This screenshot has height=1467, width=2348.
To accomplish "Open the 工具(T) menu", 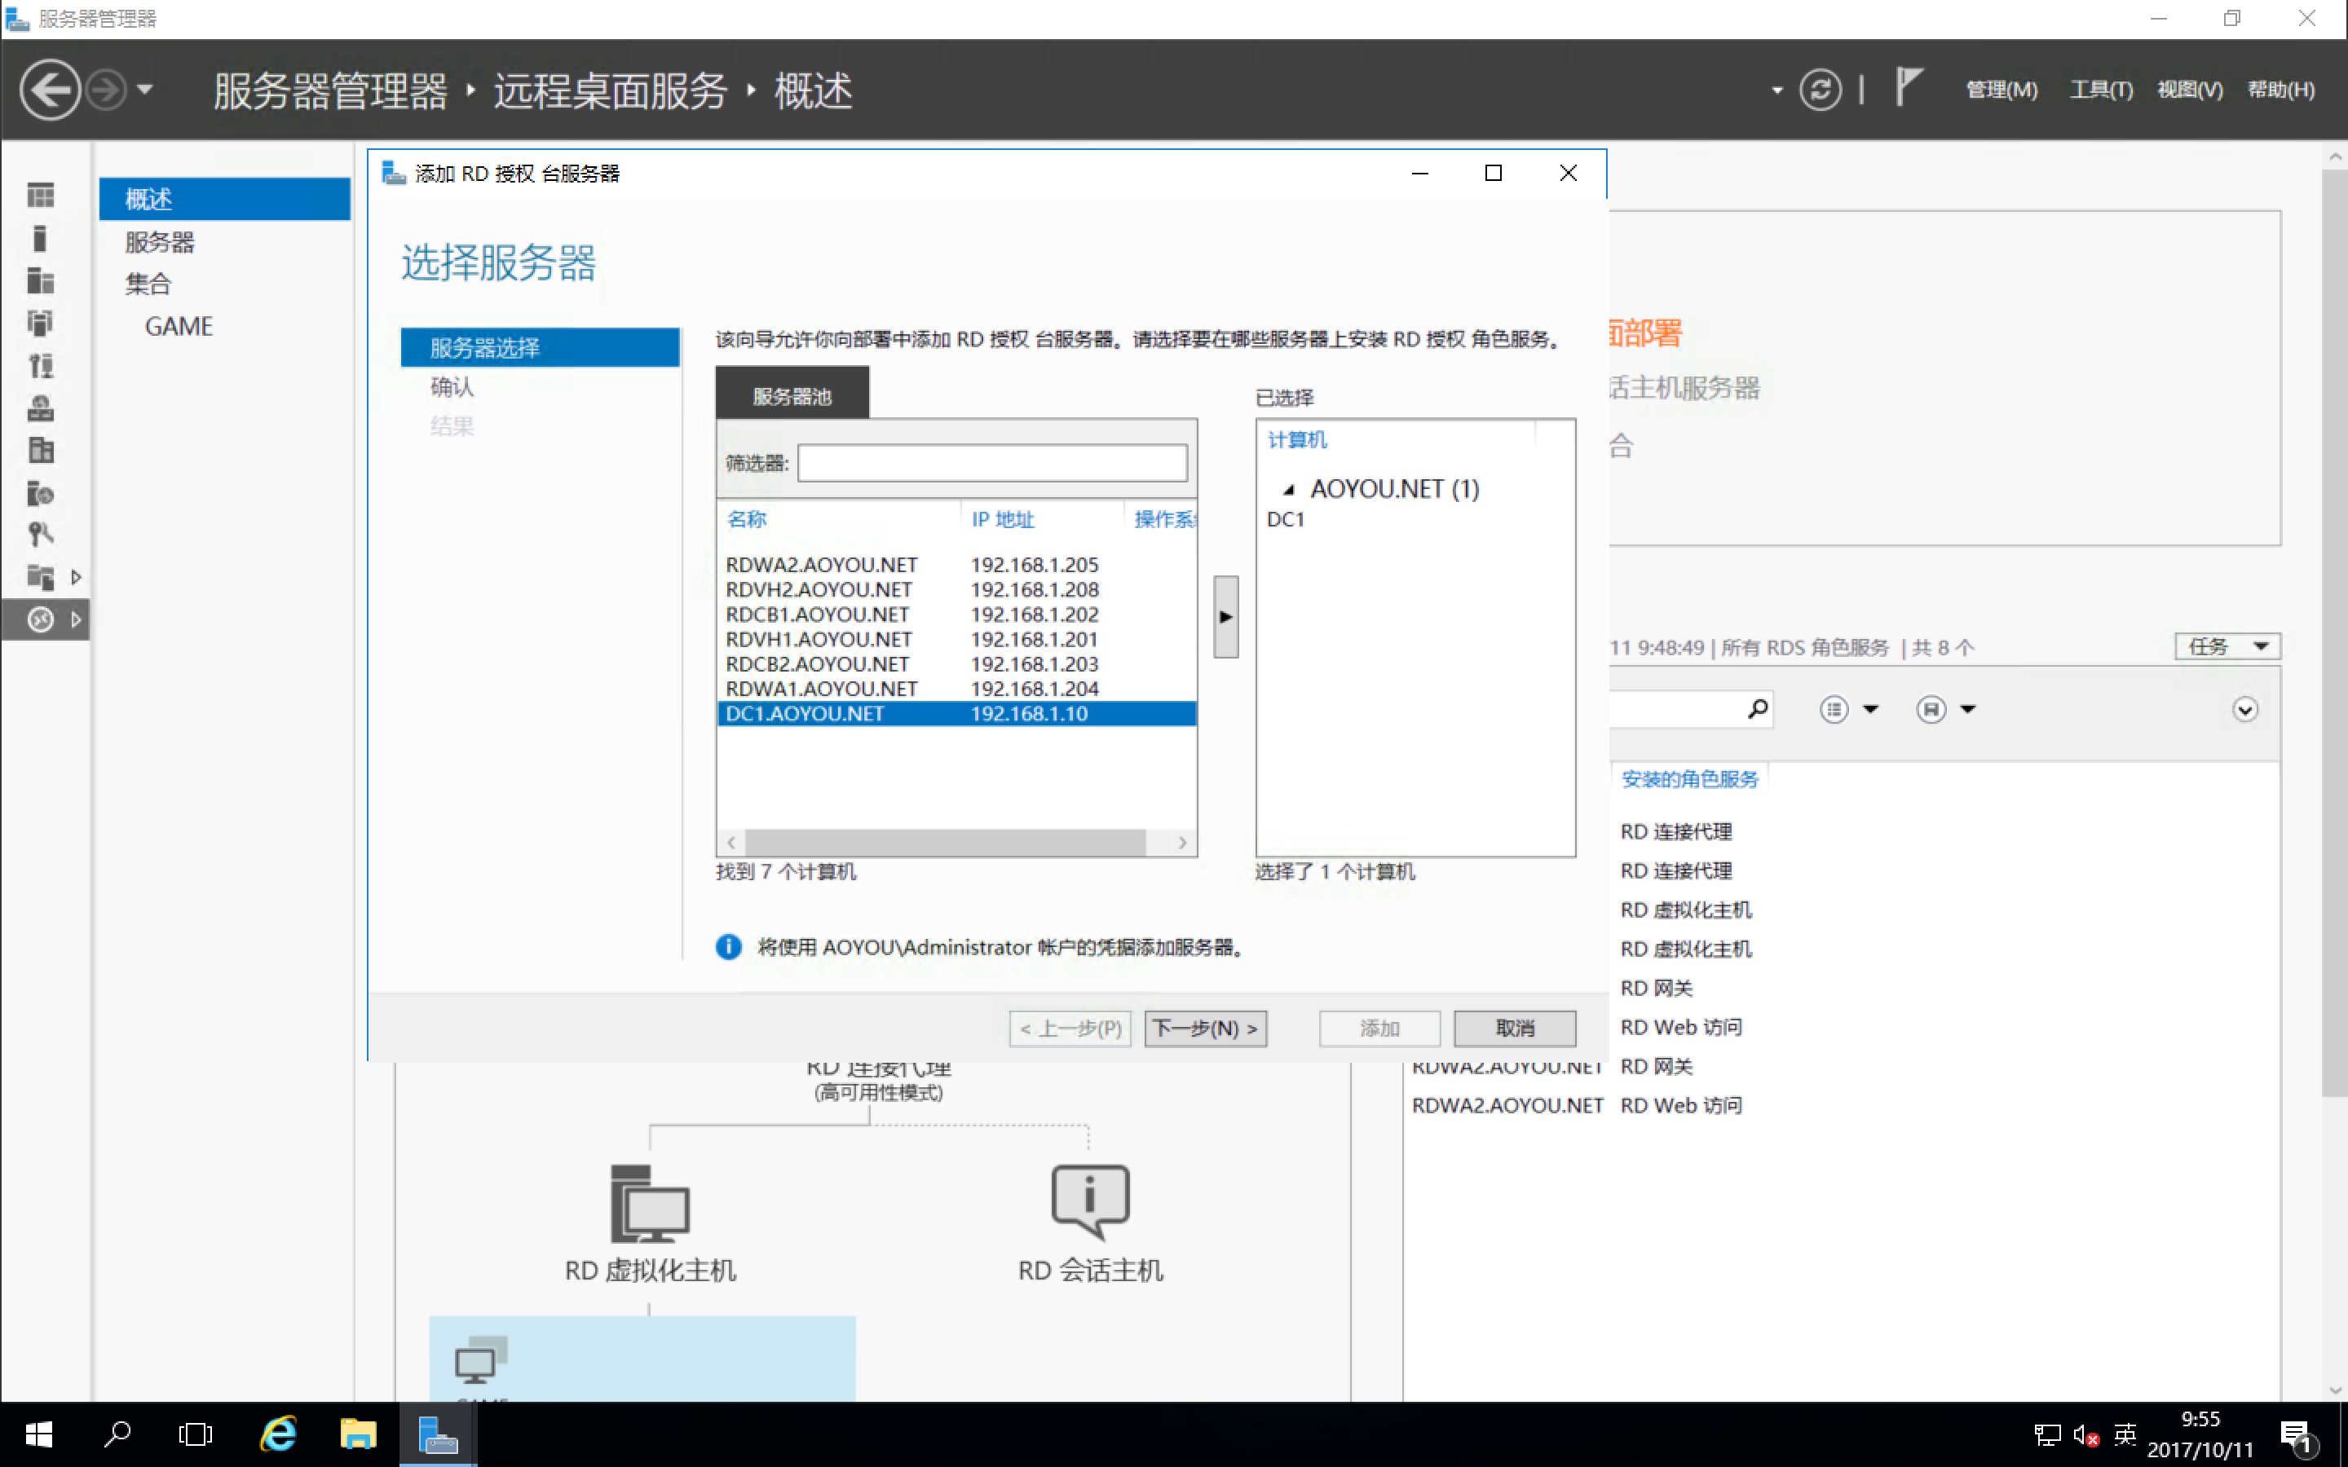I will (2101, 90).
